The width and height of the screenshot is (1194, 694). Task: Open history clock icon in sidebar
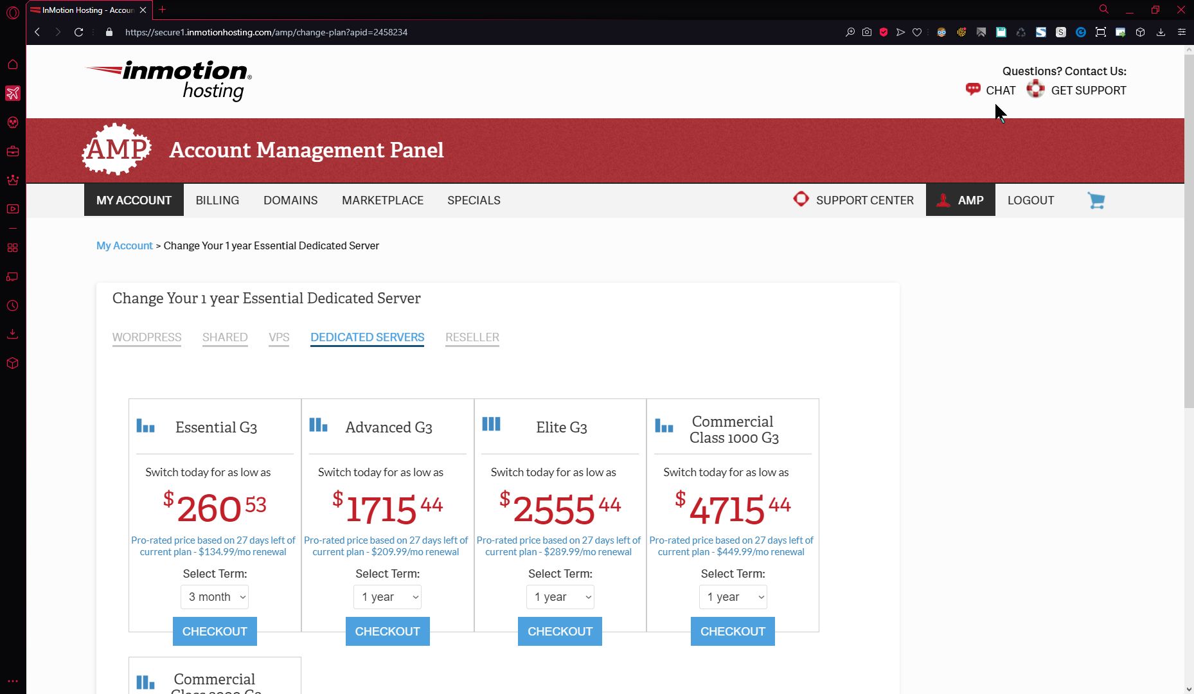pyautogui.click(x=12, y=306)
